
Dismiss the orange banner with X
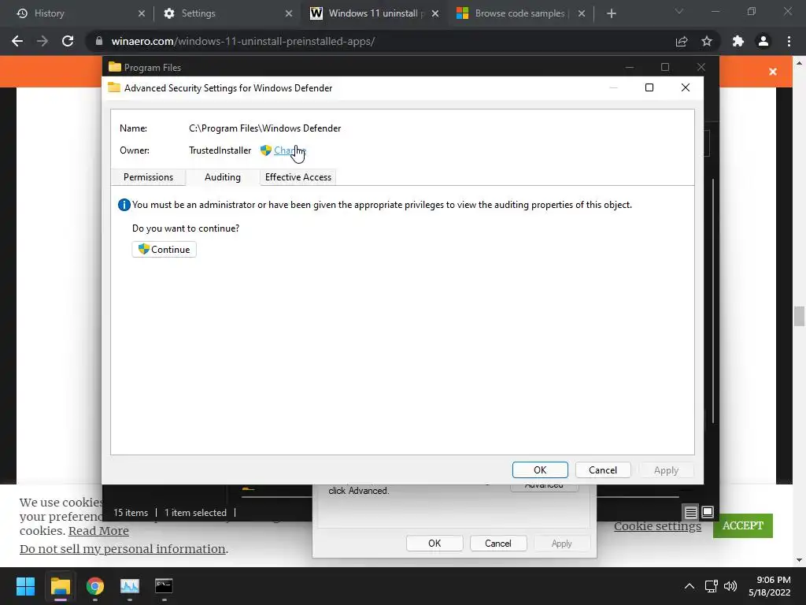point(773,72)
